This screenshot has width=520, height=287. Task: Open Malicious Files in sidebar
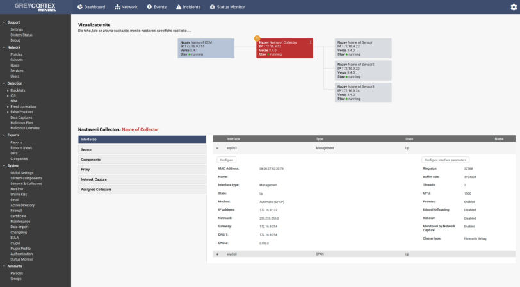pyautogui.click(x=22, y=123)
